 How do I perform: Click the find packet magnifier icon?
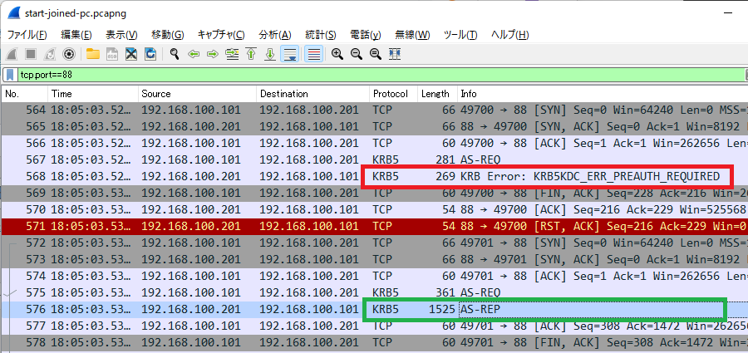tap(175, 54)
